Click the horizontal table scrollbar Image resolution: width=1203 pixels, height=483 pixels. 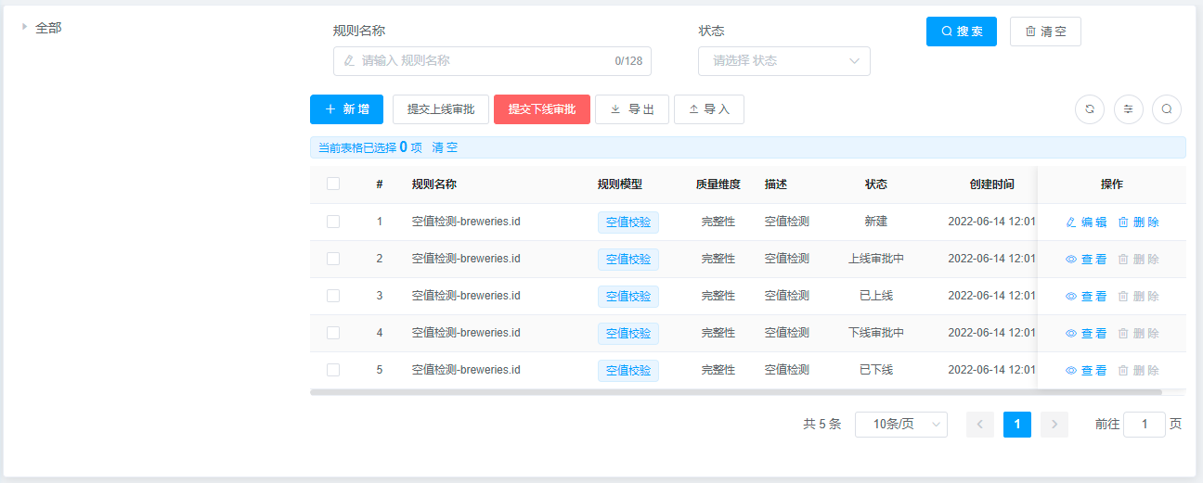tap(736, 392)
